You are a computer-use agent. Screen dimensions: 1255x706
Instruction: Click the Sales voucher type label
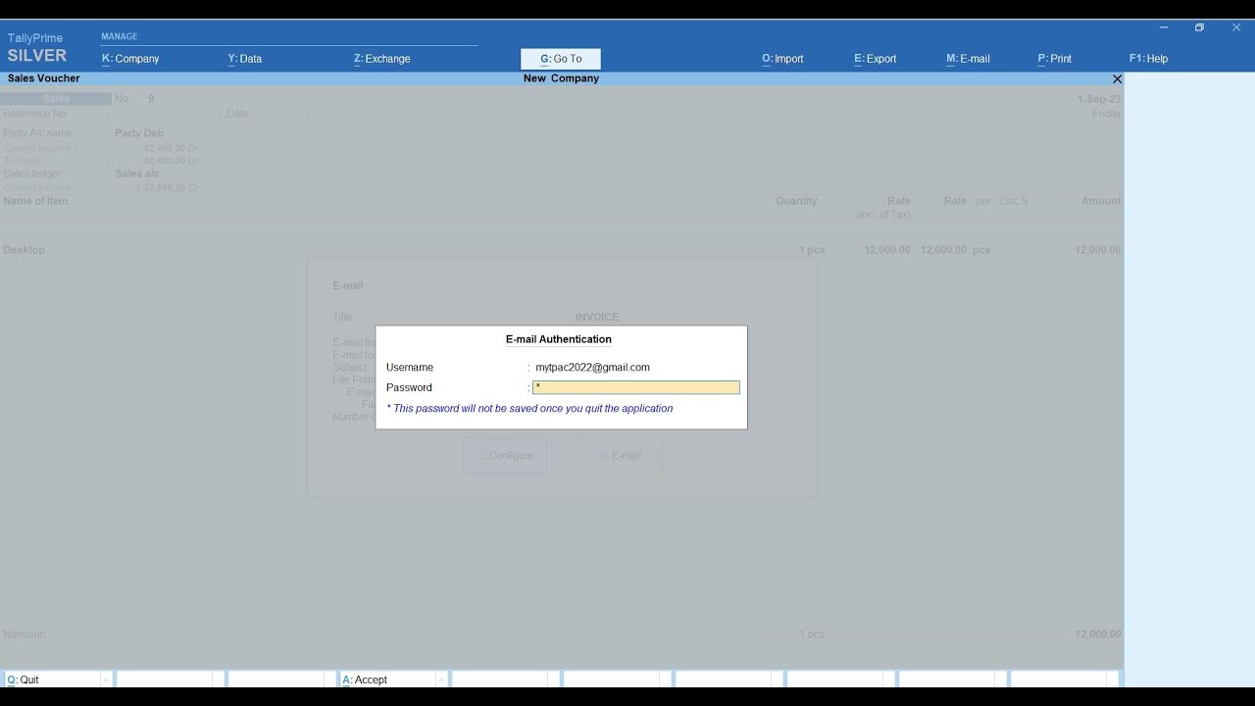point(56,99)
